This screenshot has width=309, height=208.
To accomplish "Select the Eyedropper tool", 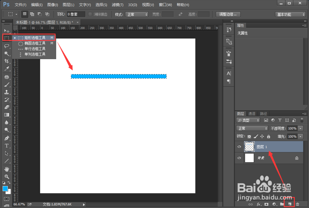I will 6,69.
